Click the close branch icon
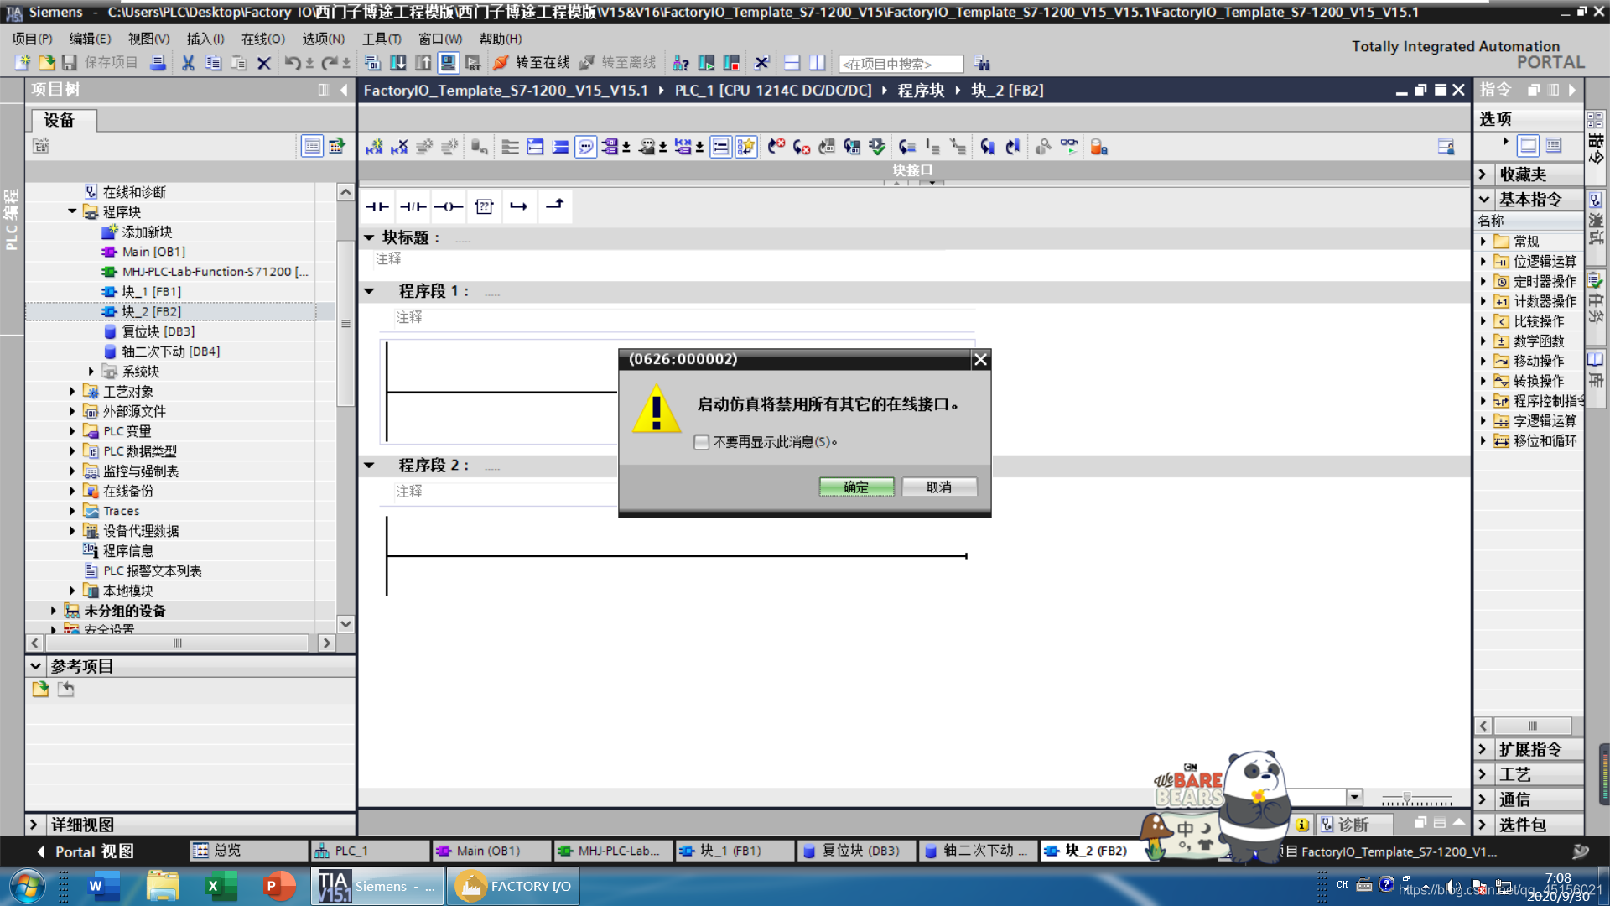 tap(554, 206)
